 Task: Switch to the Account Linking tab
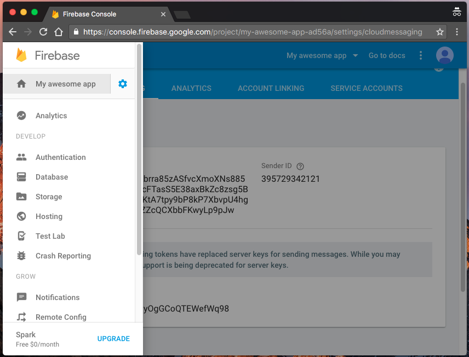(271, 88)
